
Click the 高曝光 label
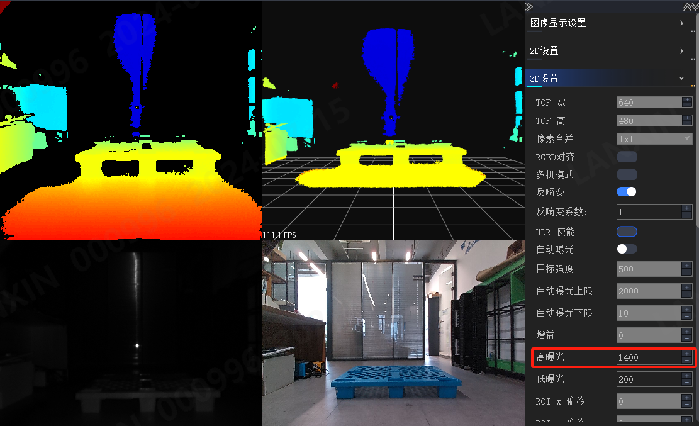[550, 357]
